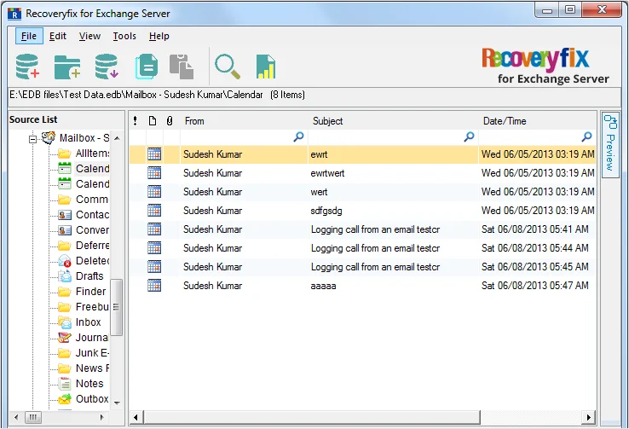629x429 pixels.
Task: Click the Date/Time column search field
Action: point(537,136)
